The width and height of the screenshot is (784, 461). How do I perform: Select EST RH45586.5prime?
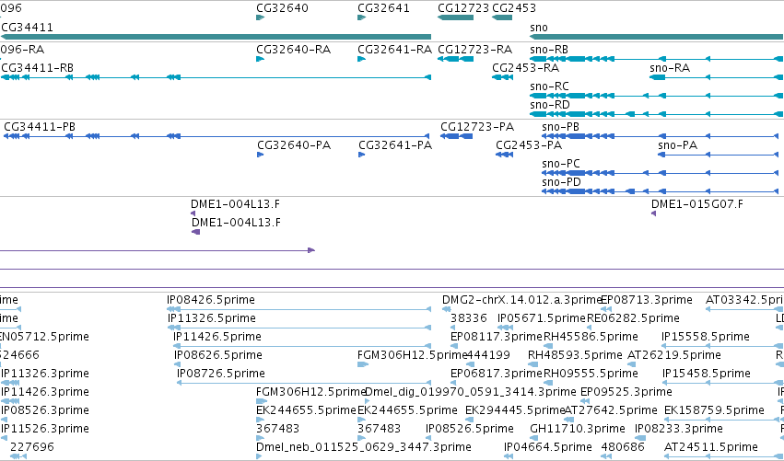(x=591, y=337)
